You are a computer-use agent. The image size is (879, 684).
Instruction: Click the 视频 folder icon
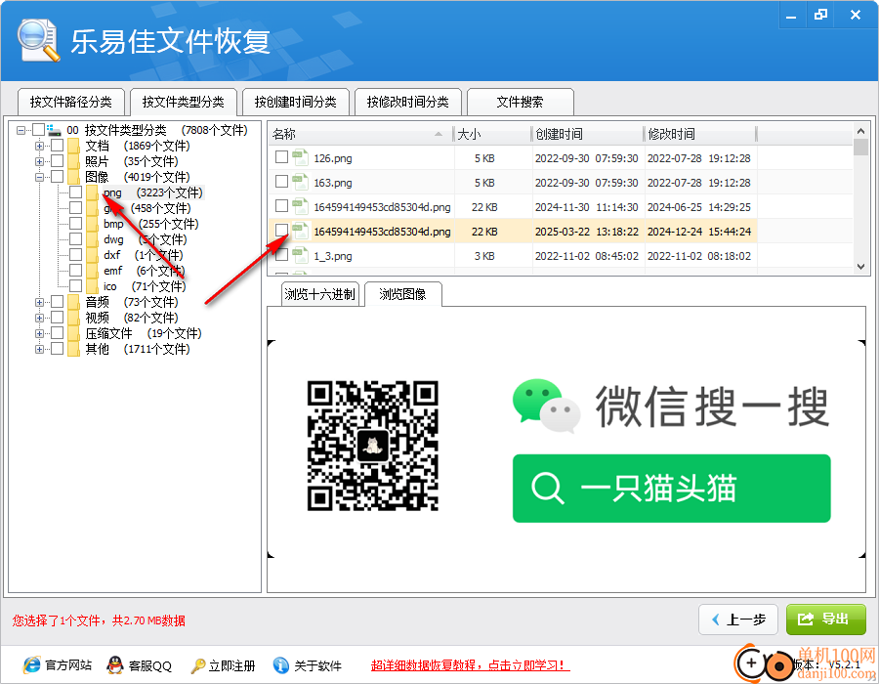(x=73, y=318)
